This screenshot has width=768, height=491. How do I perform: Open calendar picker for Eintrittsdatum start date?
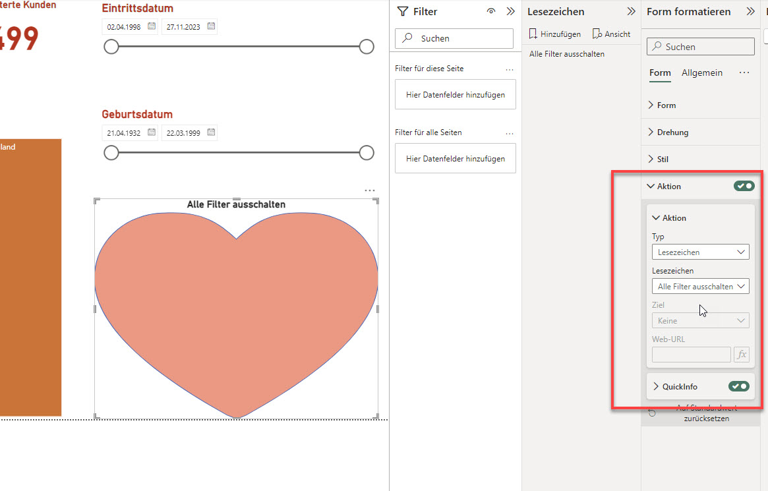tap(152, 26)
